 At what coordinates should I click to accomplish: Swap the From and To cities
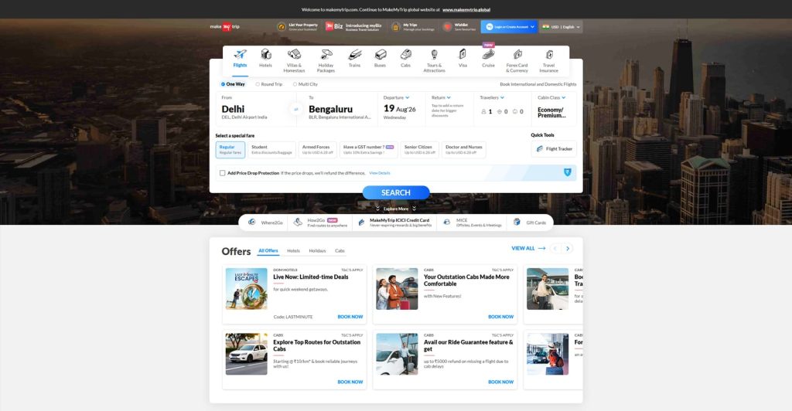(296, 109)
